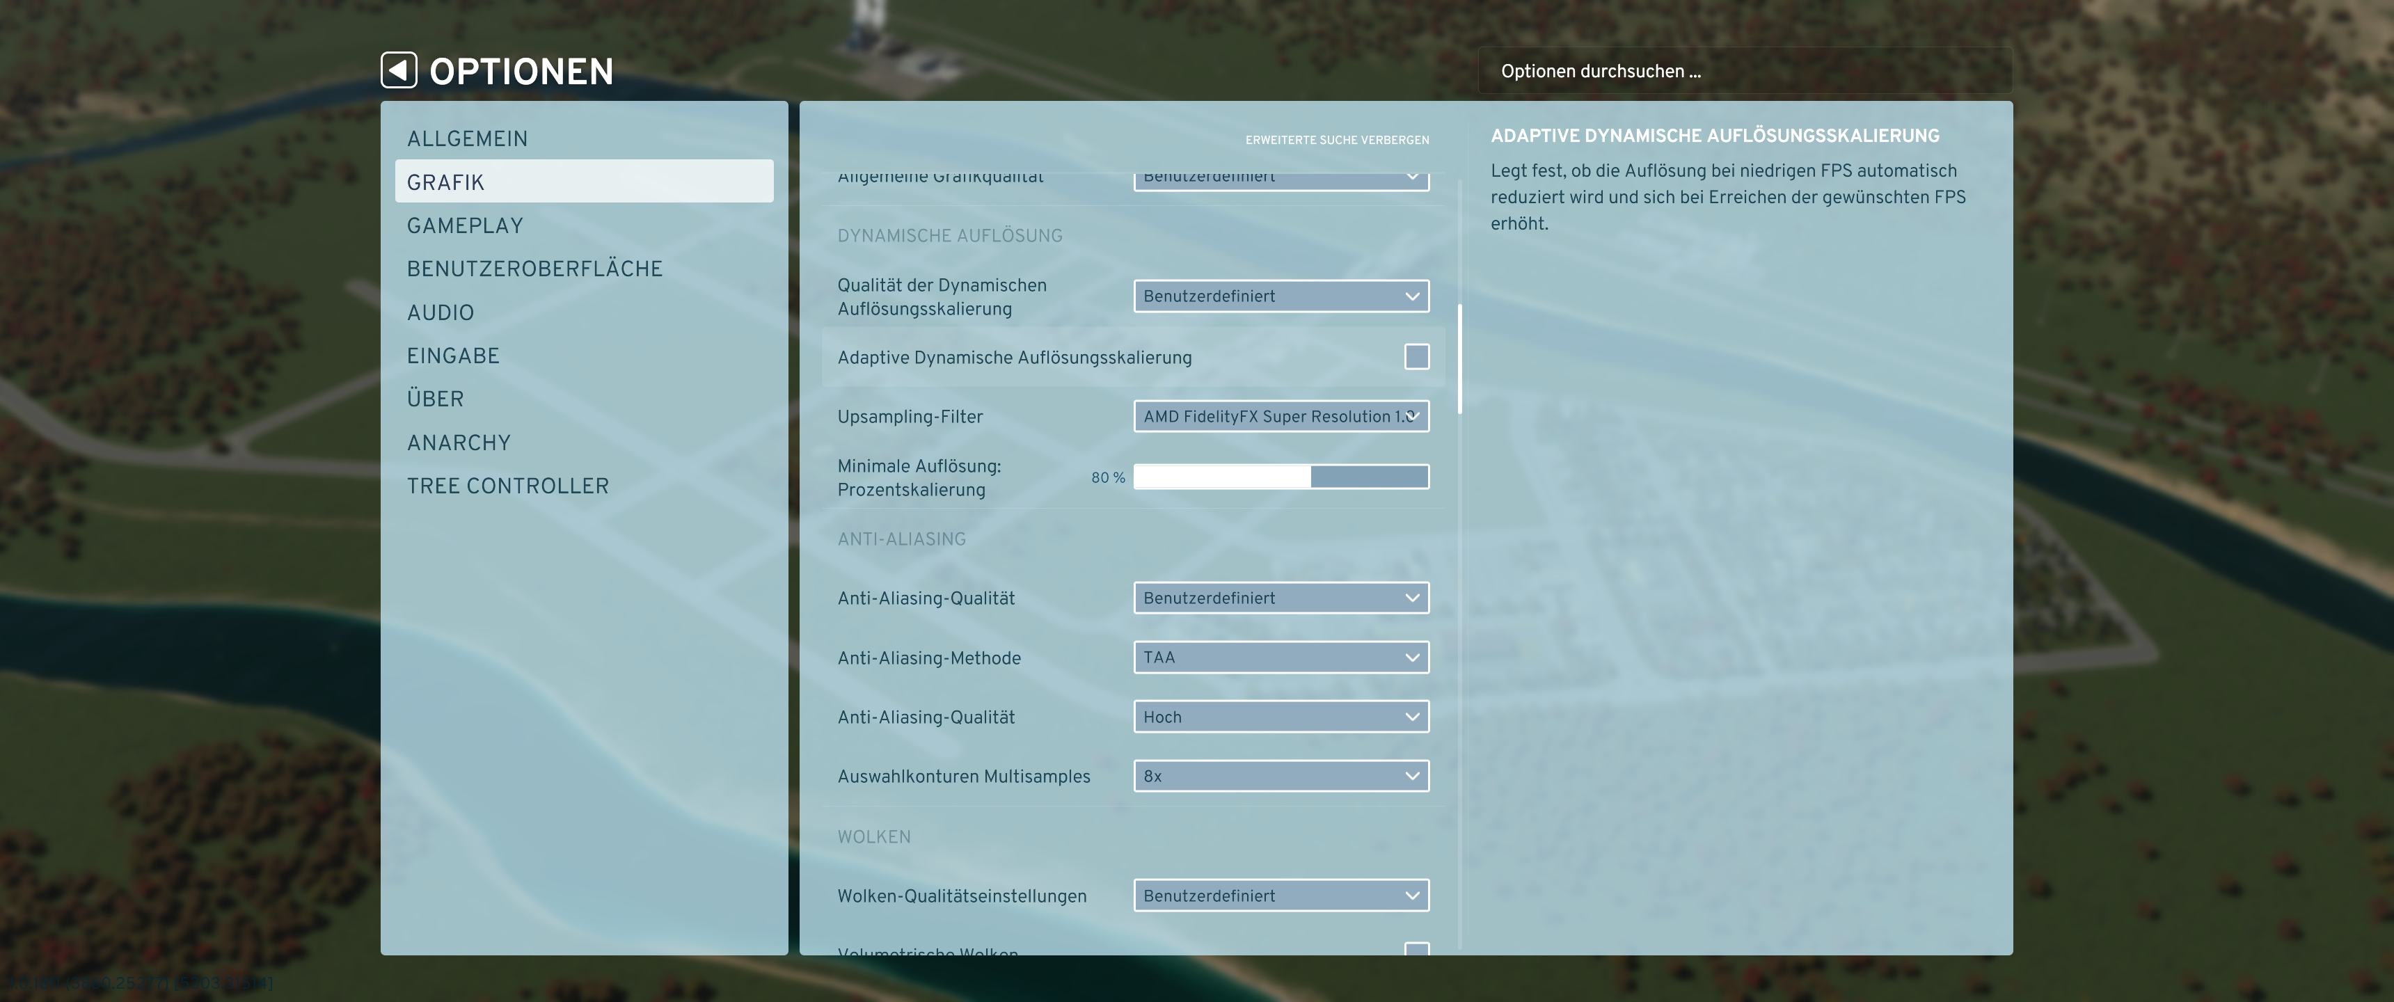Select the GRAFIK settings category

click(x=584, y=181)
